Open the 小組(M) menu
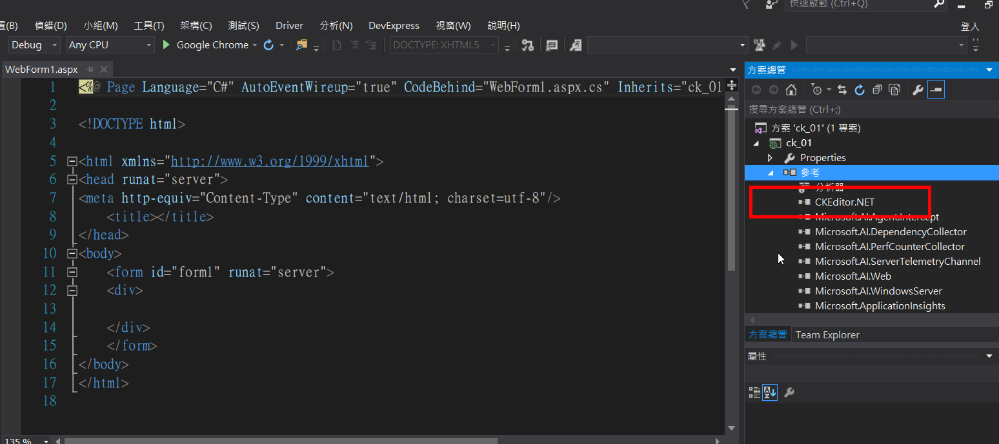999x444 pixels. point(101,26)
